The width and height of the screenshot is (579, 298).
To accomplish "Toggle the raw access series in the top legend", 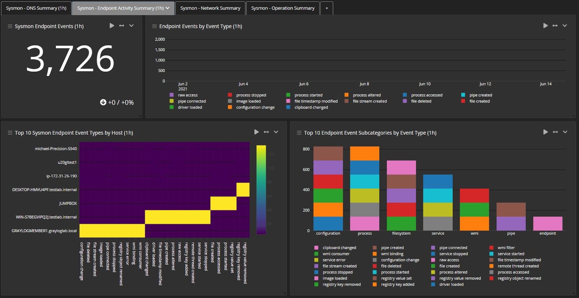I will pyautogui.click(x=187, y=95).
